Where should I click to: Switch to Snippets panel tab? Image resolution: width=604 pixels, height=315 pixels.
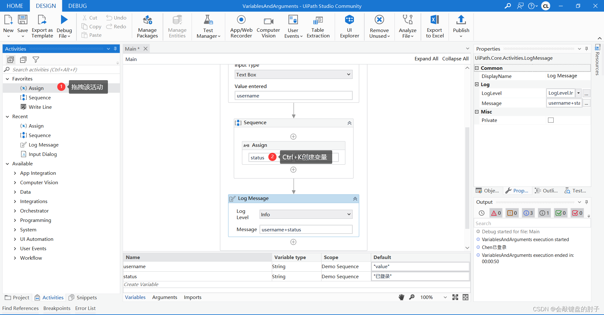tap(83, 298)
